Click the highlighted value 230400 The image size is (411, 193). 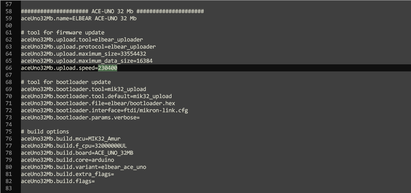click(x=108, y=68)
